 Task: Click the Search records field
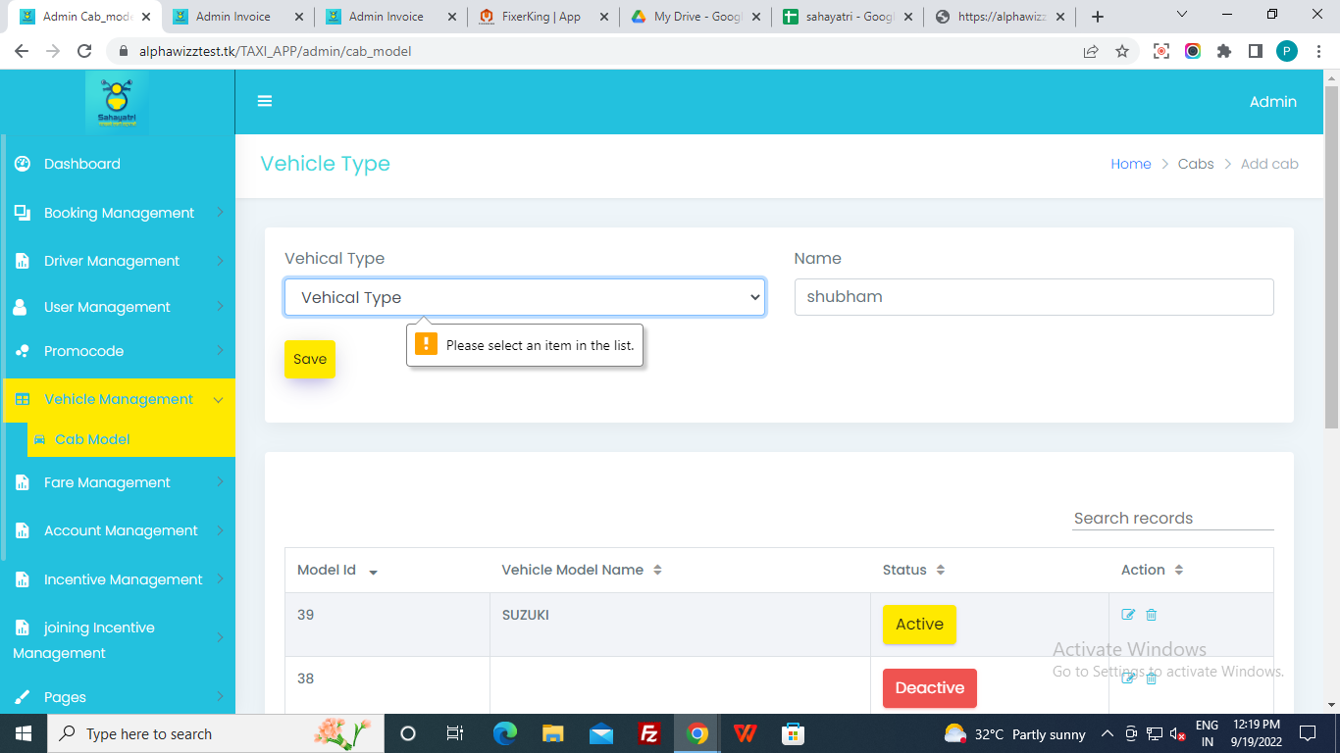tap(1173, 518)
